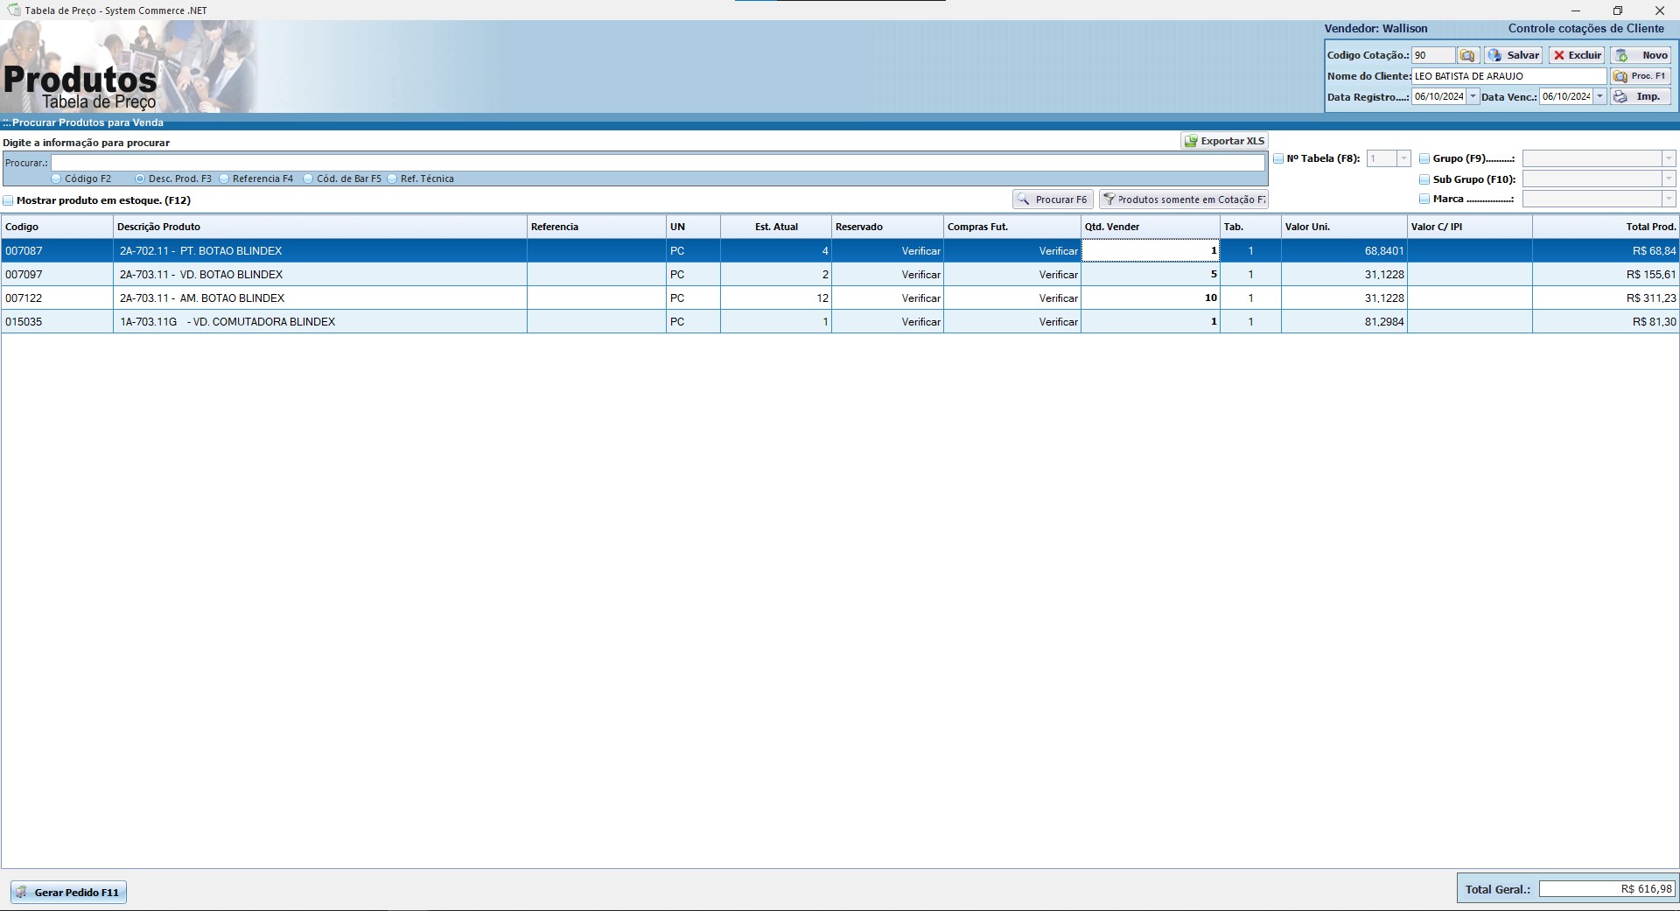This screenshot has width=1680, height=911.
Task: Select the Código F2 search option
Action: tap(57, 179)
